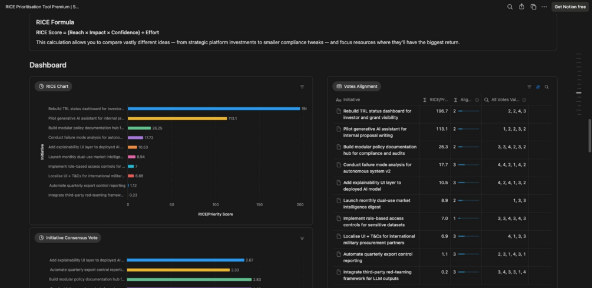The height and width of the screenshot is (288, 592).
Task: Click page icon of Localise UI row
Action: (x=339, y=236)
